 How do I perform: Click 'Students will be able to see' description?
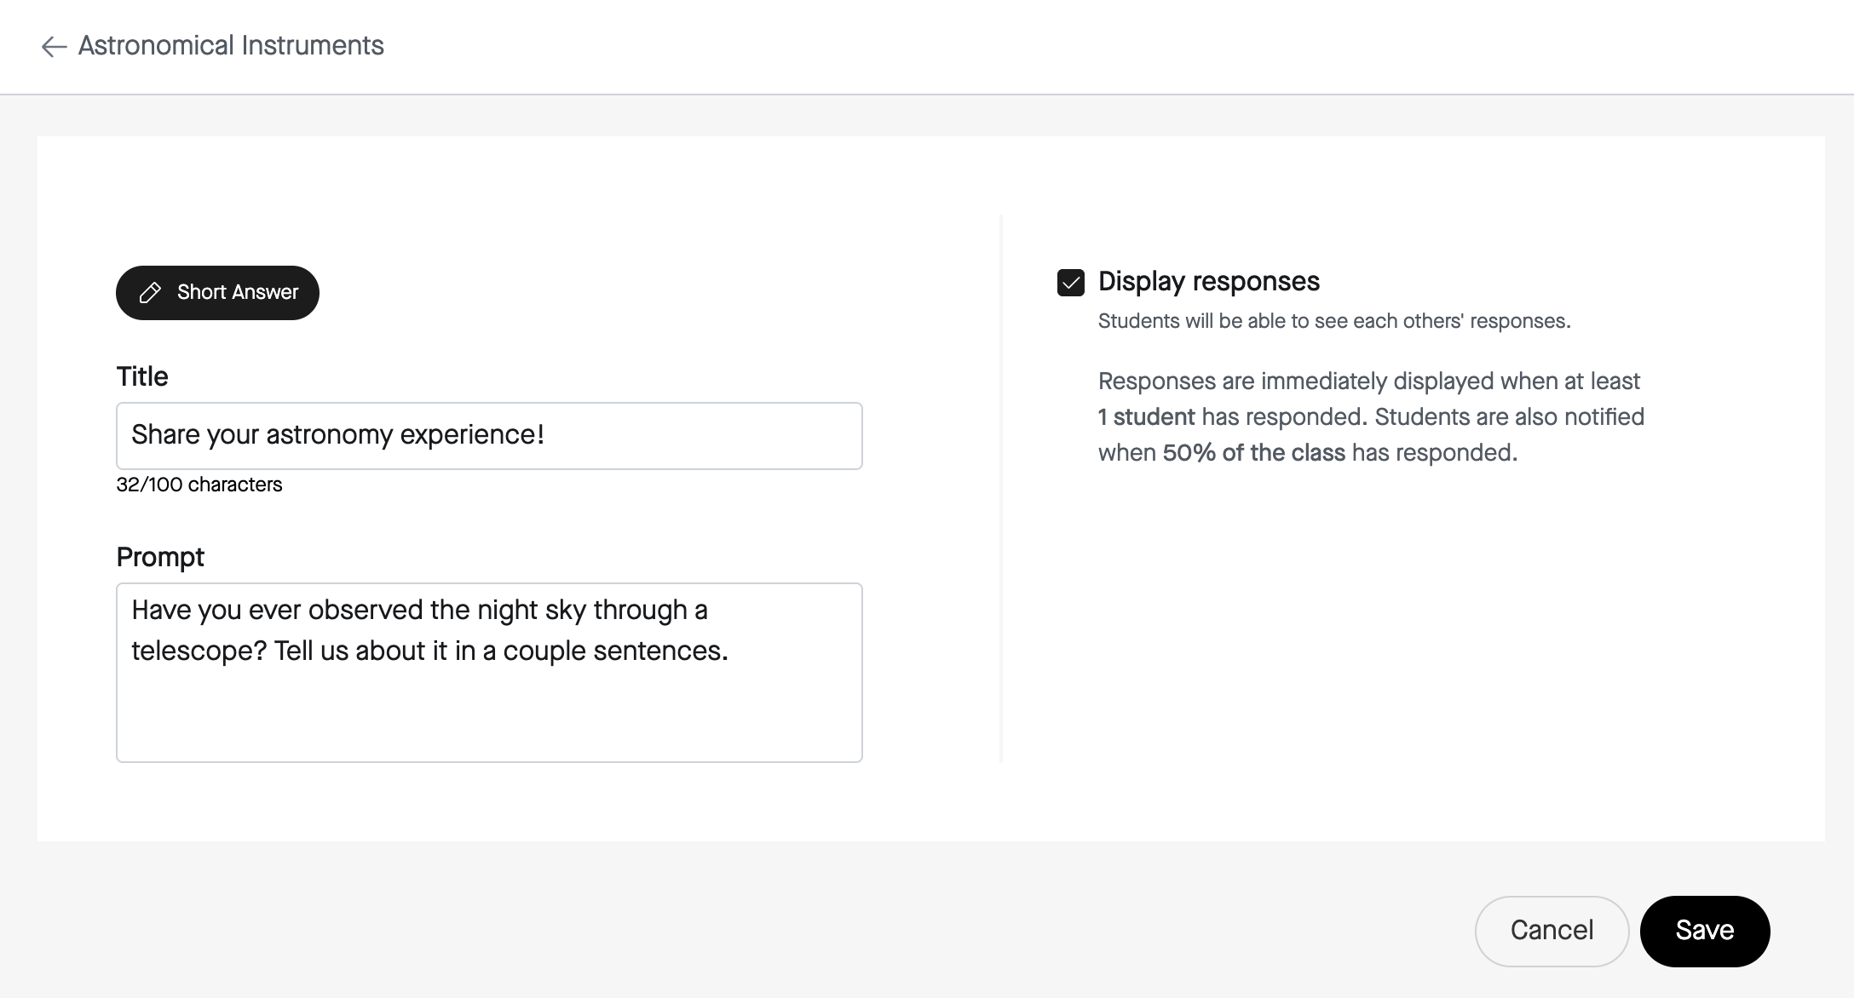[1334, 321]
